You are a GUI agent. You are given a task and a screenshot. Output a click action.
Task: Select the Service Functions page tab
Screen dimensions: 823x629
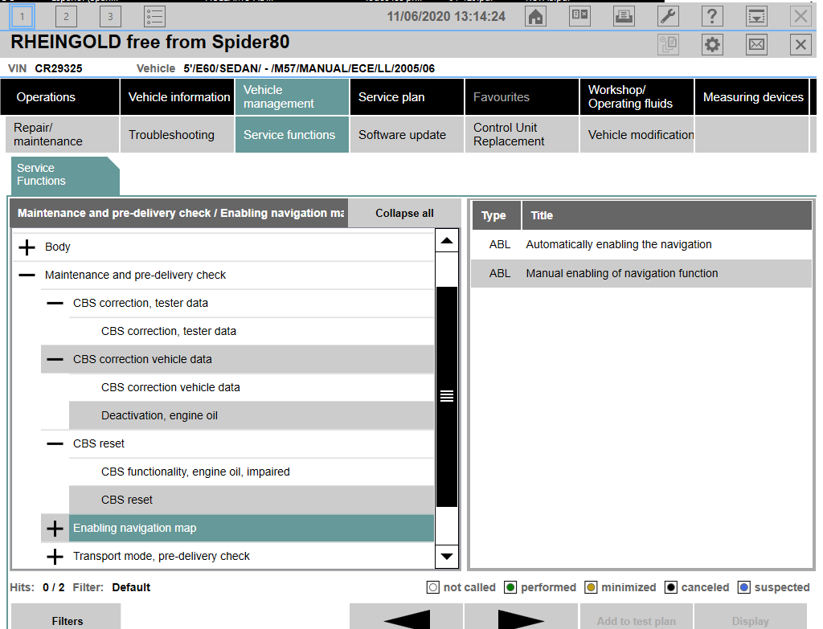(x=65, y=175)
